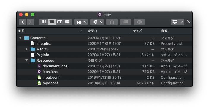209x109 pixels.
Task: Click the 27 KB size value
Action: 149,44
